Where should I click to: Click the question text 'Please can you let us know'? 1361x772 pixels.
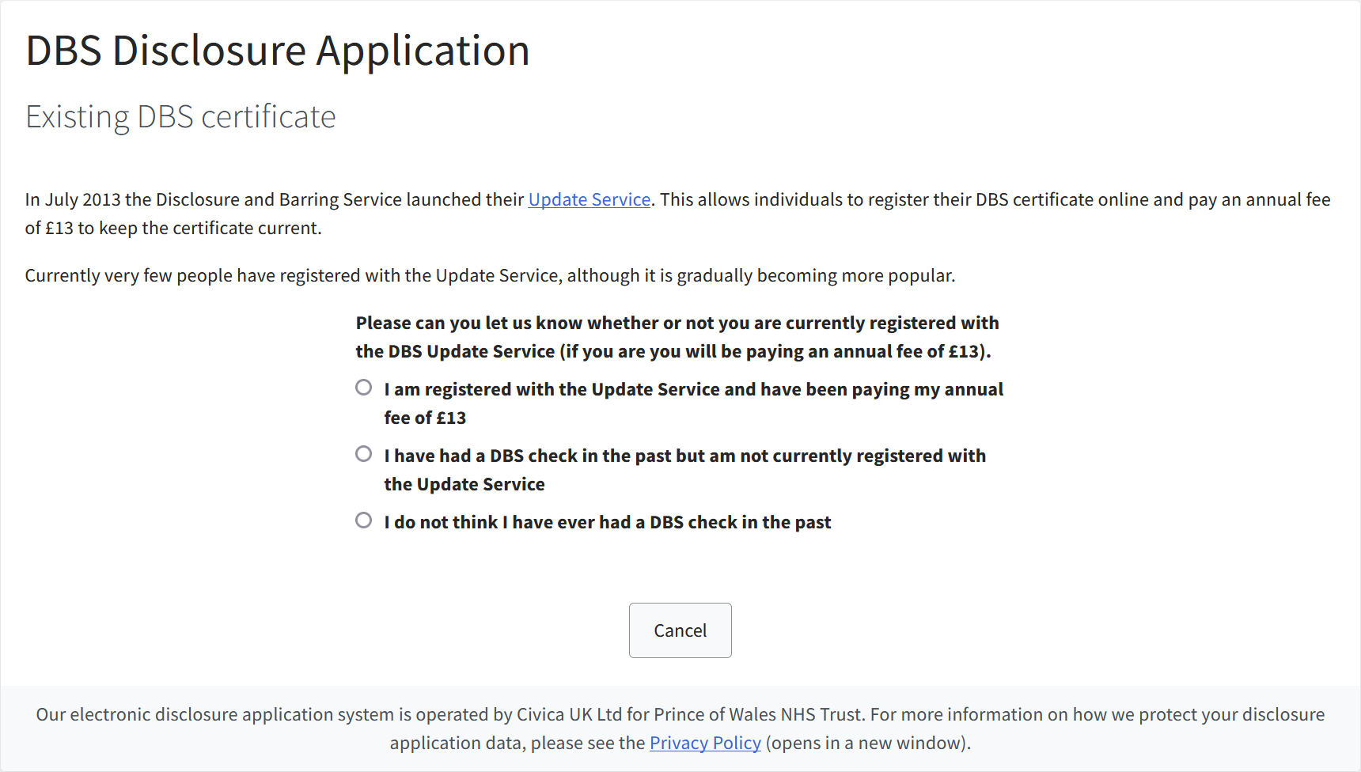point(677,337)
